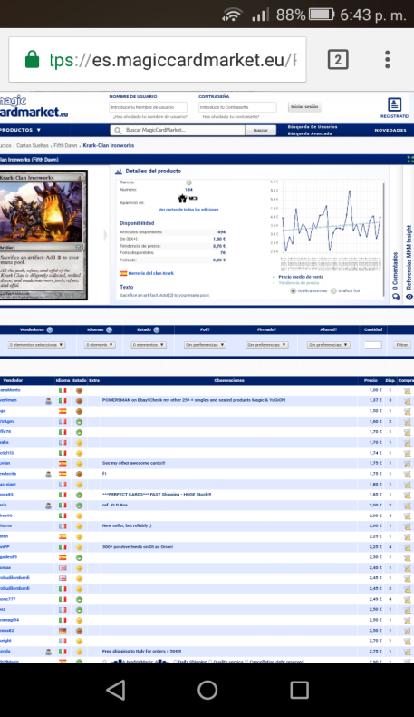
Task: Focus the Contraseña input field
Action: coord(237,107)
